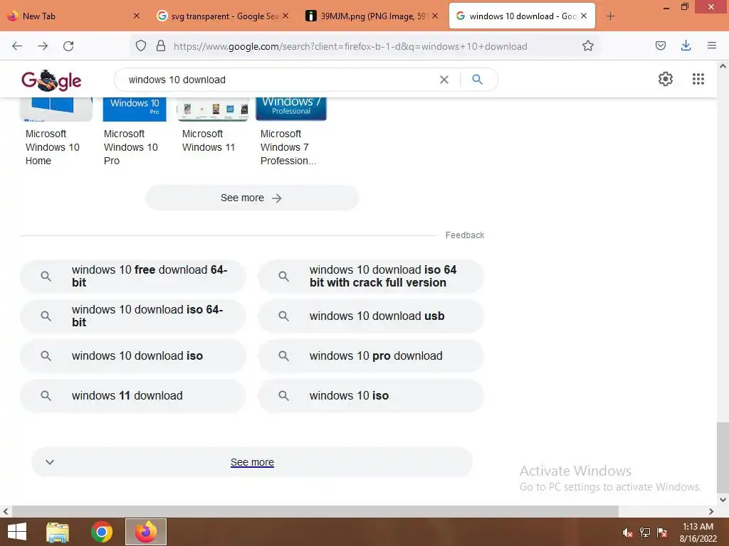This screenshot has width=729, height=546.
Task: Close the 39MJM.png tab
Action: (x=435, y=16)
